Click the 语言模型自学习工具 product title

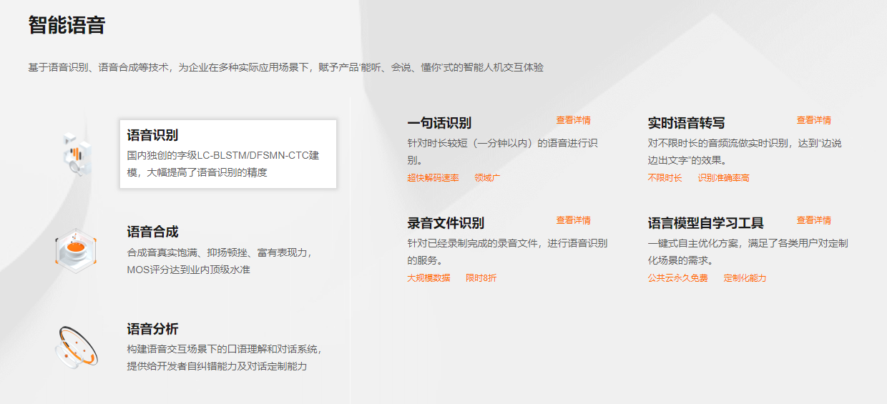pyautogui.click(x=705, y=223)
